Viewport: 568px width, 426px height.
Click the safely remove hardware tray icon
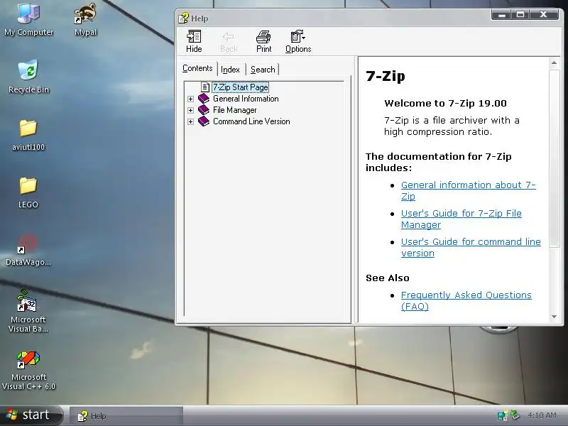[x=515, y=415]
